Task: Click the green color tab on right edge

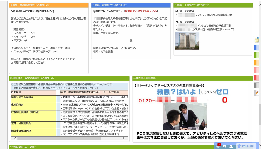Action: (x=257, y=55)
